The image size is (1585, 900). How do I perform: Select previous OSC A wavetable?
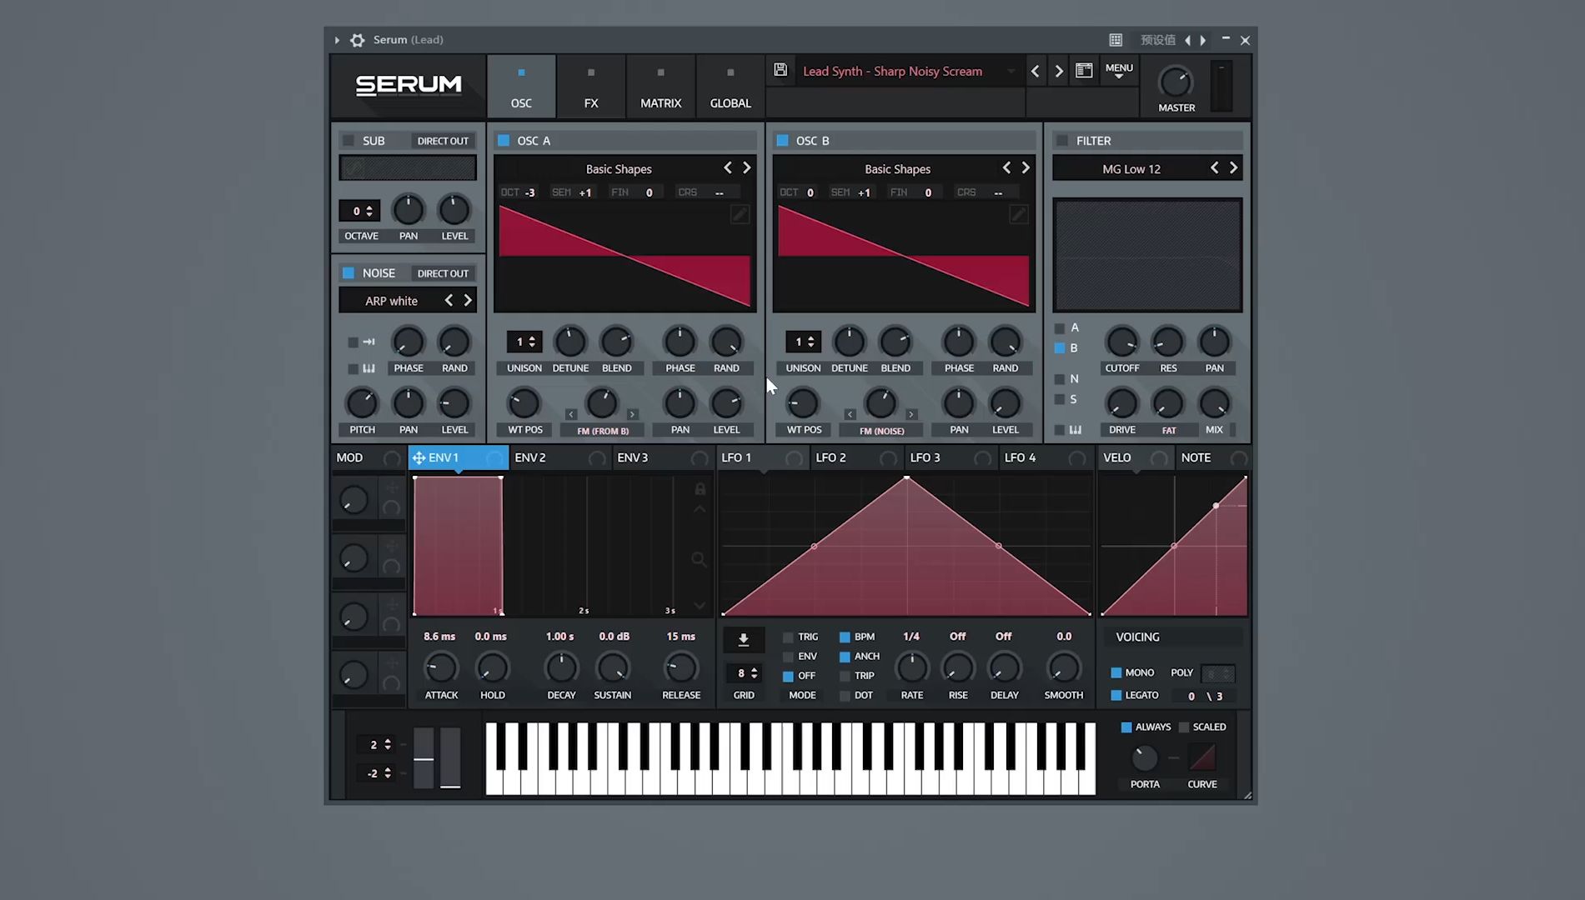pos(728,168)
